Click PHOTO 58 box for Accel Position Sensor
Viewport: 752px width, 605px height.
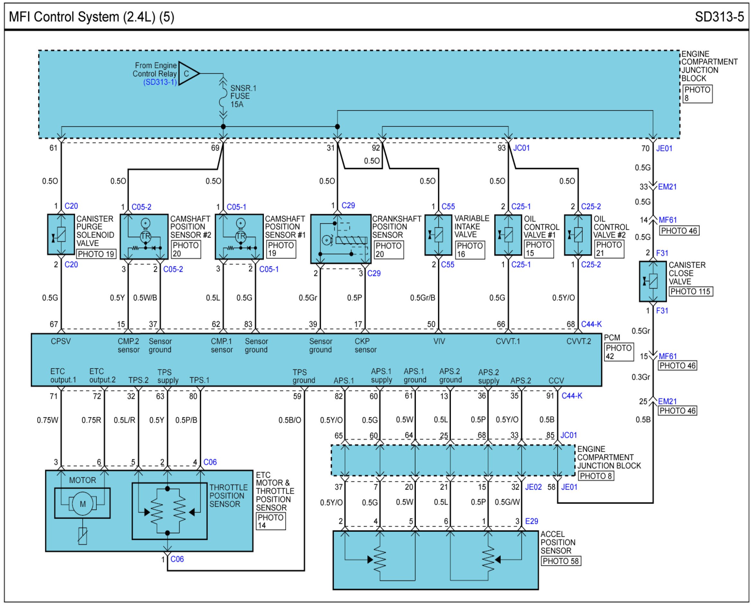coord(560,561)
